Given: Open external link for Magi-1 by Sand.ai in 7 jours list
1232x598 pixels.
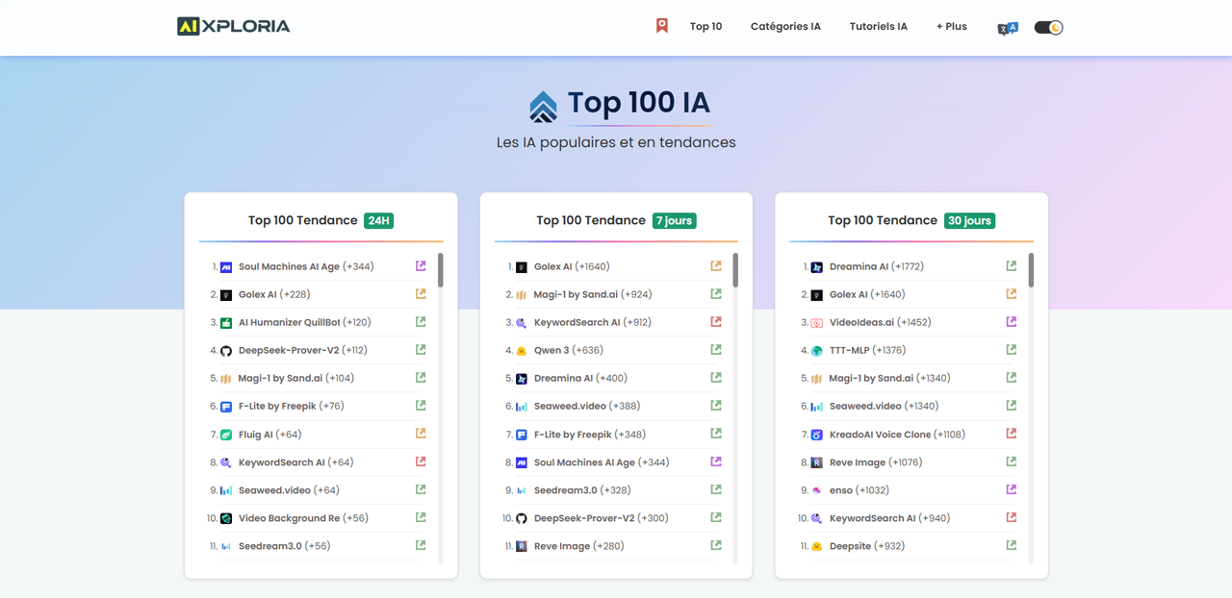Looking at the screenshot, I should 716,294.
